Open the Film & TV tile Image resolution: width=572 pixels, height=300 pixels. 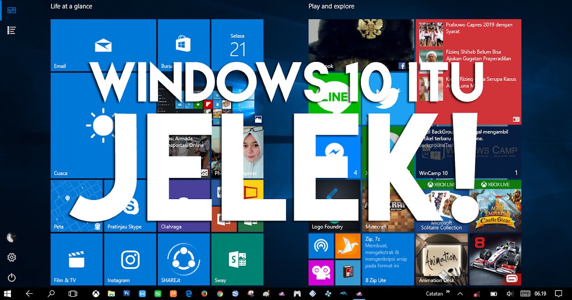point(76,259)
